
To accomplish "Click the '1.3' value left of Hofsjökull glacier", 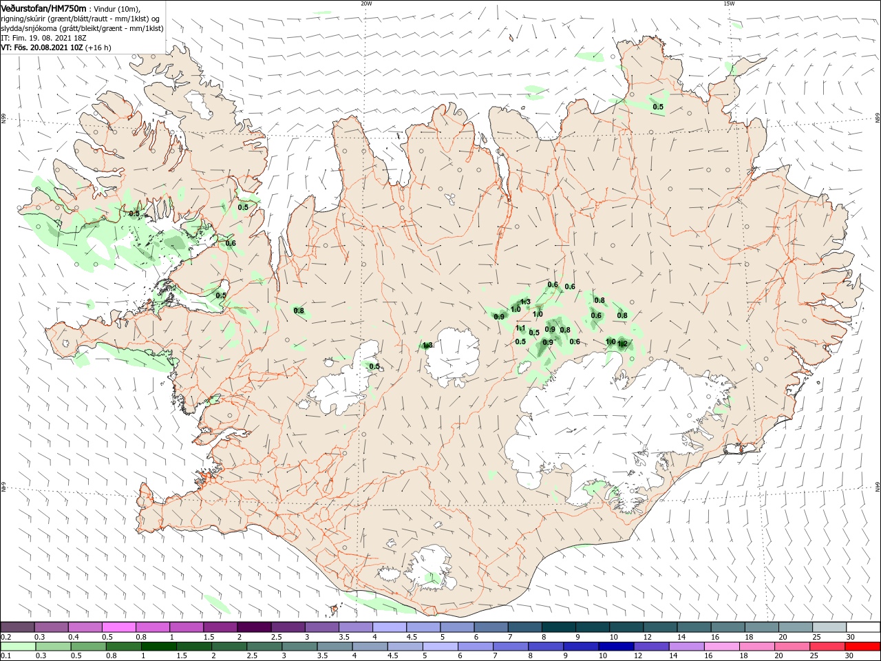I will [427, 345].
